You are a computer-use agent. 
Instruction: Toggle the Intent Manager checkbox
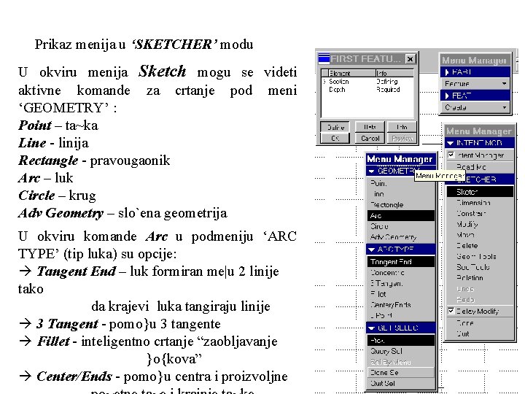click(x=451, y=155)
